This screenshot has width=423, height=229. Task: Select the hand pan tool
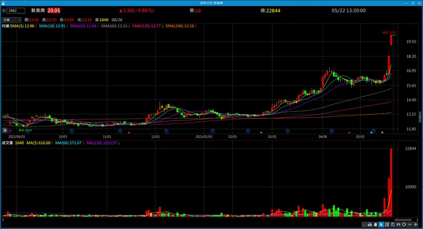pos(375,224)
